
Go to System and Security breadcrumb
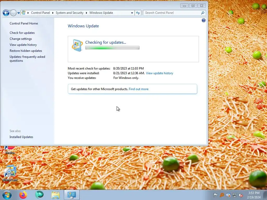69,13
